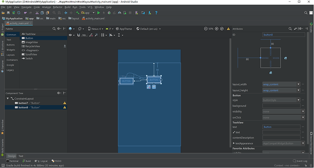Toggle Autoconnect magnet icon
The height and width of the screenshot is (168, 314).
point(78,35)
